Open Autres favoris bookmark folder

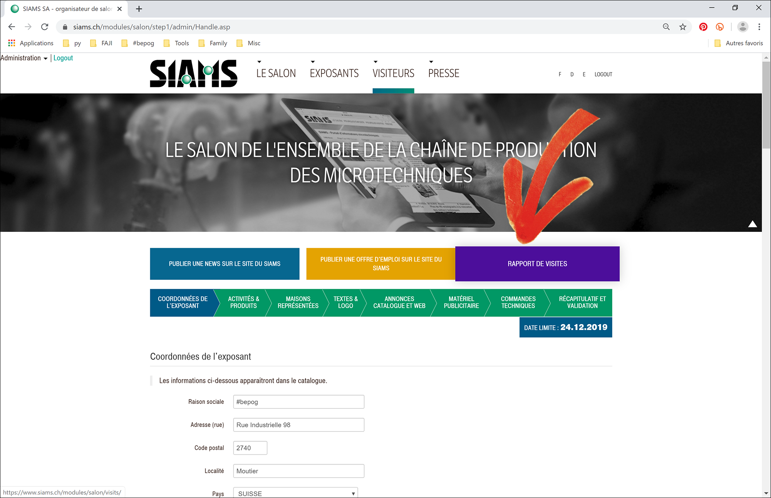739,43
